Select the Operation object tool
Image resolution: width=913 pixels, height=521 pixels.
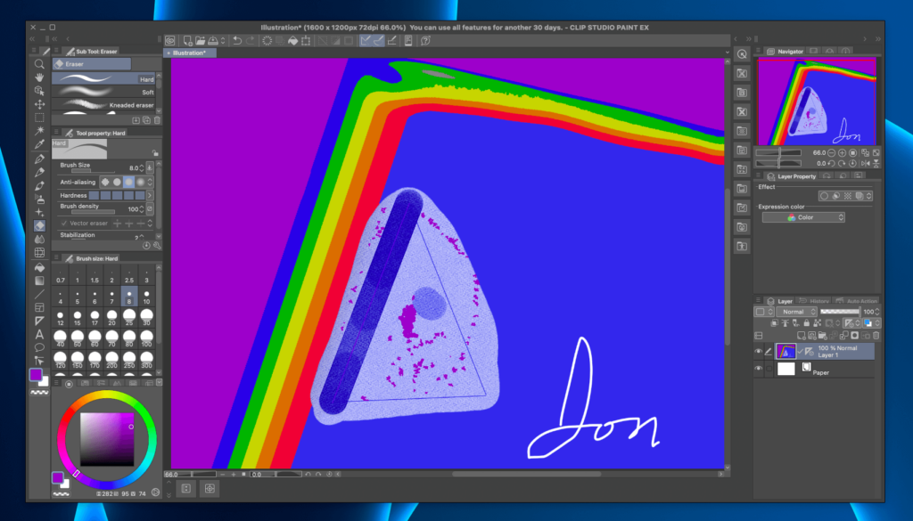pos(39,91)
